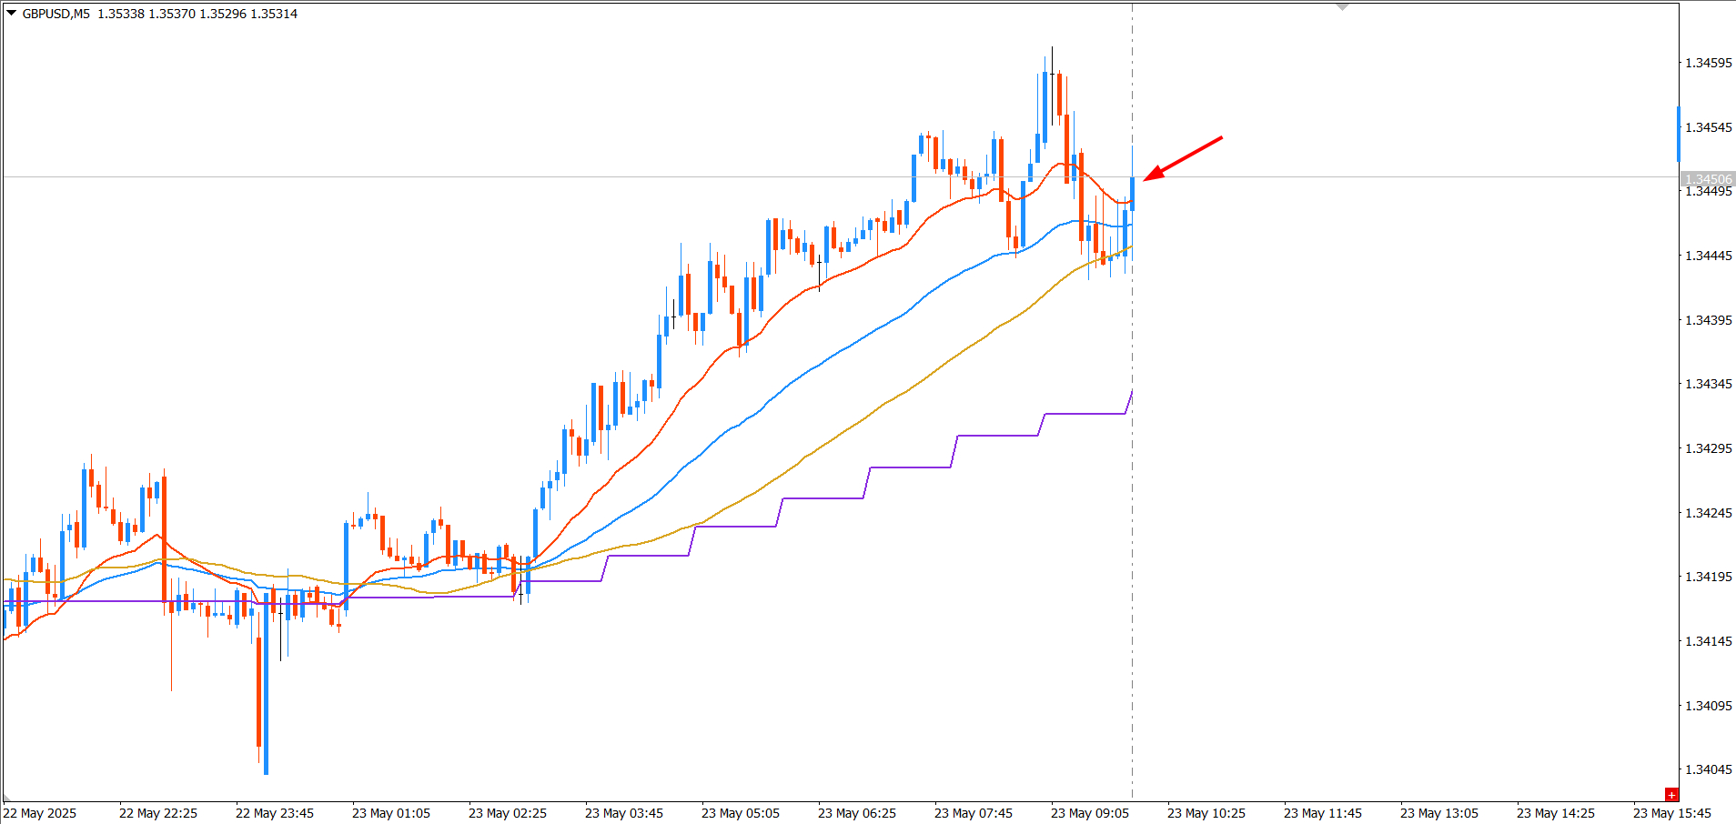Click the 23 May 09:05 time label
Screen dimensions: 1736x824
point(1089,813)
